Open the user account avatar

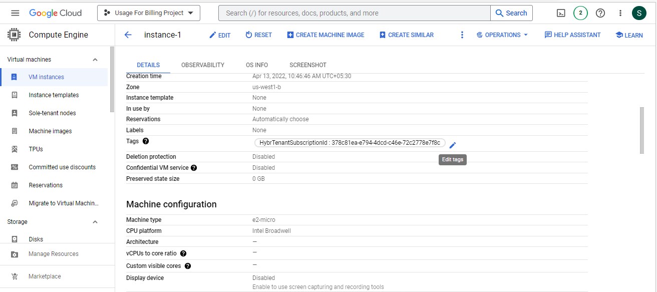(x=638, y=13)
